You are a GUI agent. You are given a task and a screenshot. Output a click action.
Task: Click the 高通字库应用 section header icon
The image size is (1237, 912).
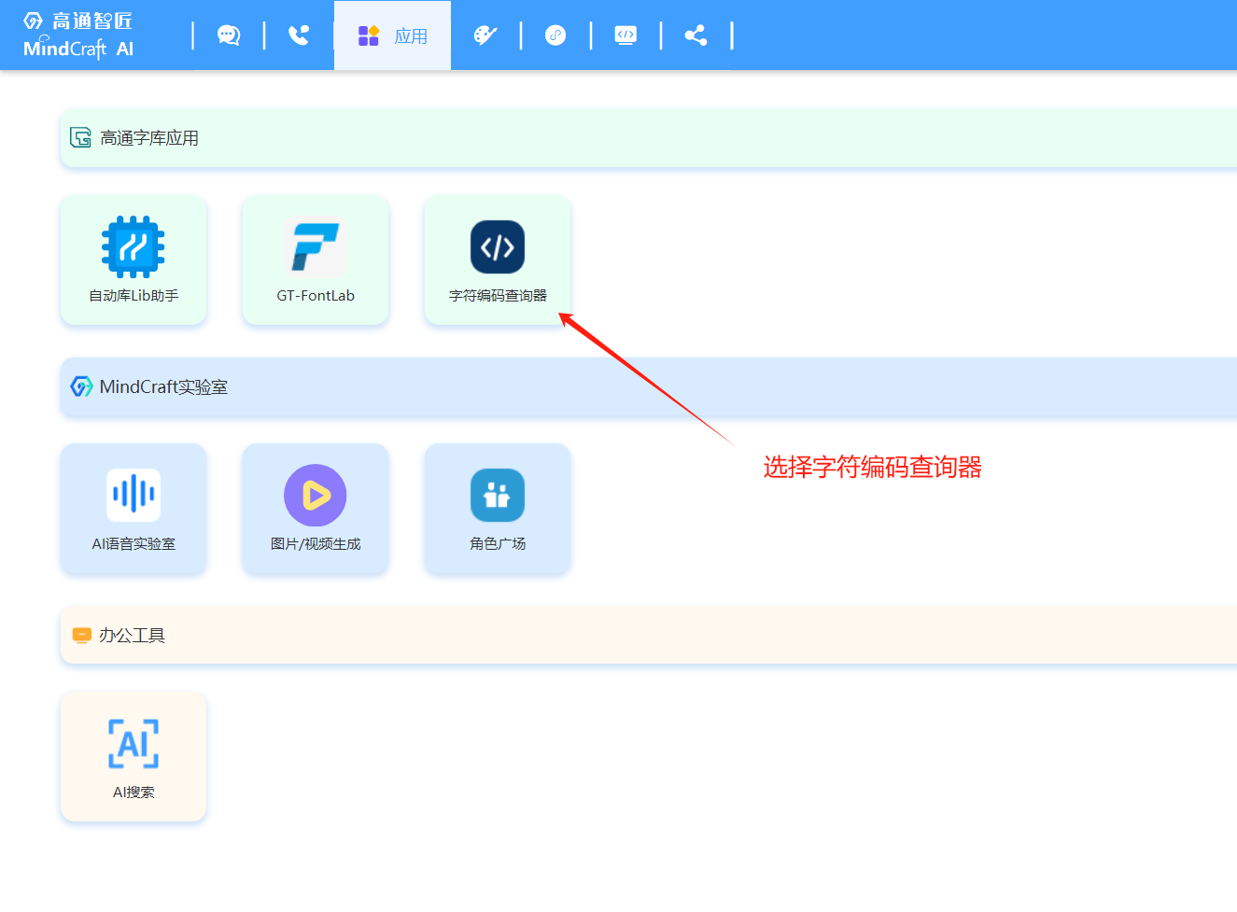point(81,138)
